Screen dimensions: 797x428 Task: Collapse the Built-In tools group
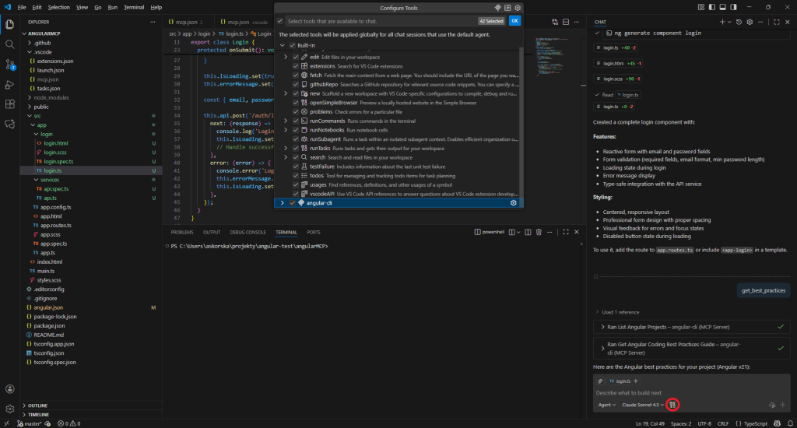[x=282, y=45]
